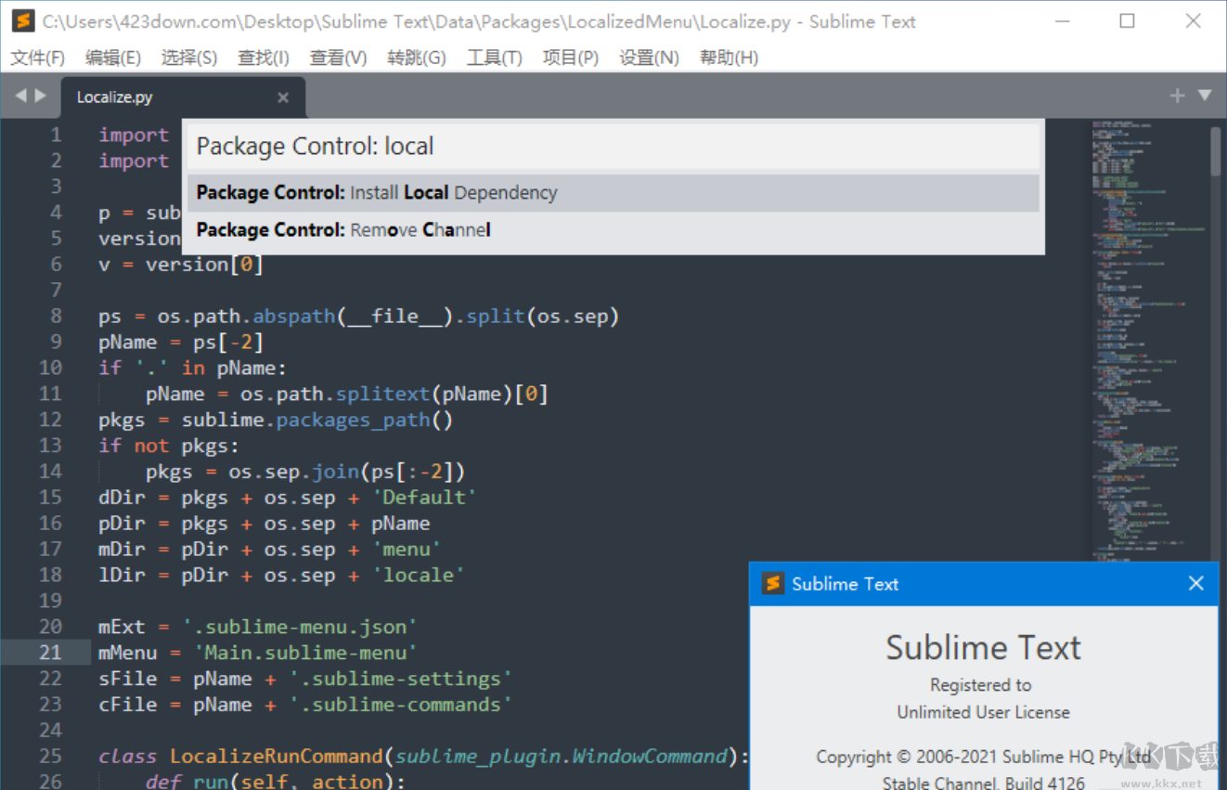Open the 帮助(H) menu

coord(730,57)
